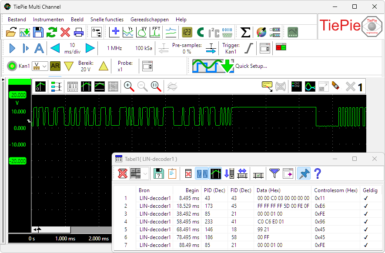Click the eraser pencil icon in graph toolbar
The width and height of the screenshot is (385, 253).
pos(336,87)
